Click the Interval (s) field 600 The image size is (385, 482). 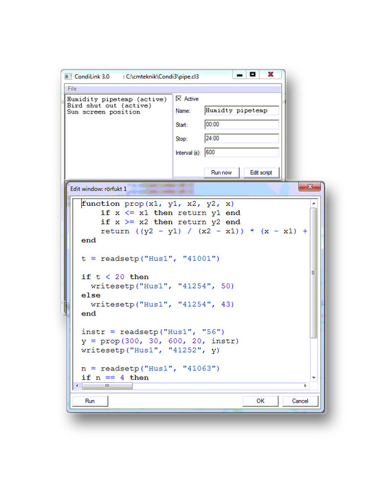pos(241,152)
